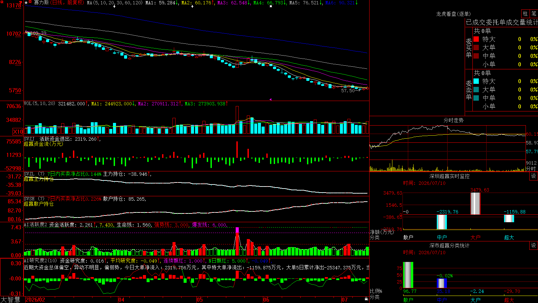Switch to 笔 tick display mode

[534, 13]
